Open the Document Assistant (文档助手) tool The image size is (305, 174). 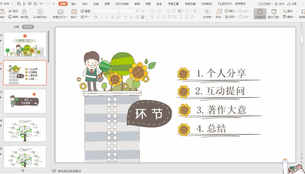point(260,14)
